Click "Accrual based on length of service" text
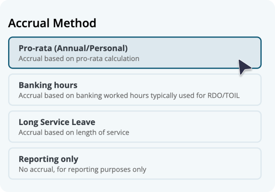 point(74,133)
